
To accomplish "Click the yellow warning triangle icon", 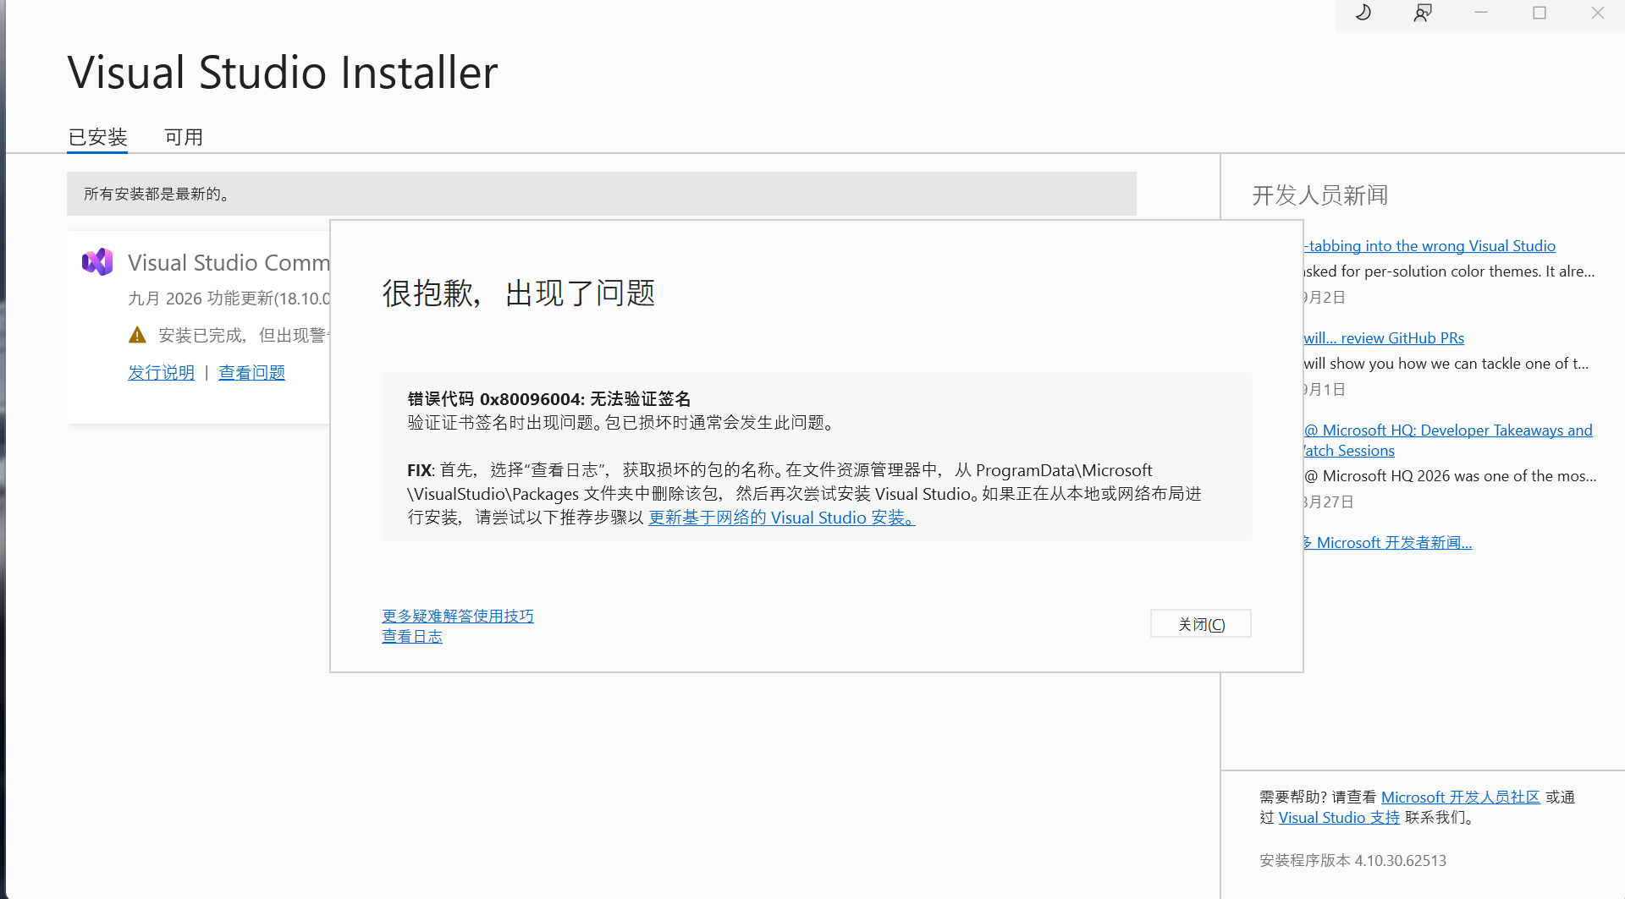I will point(137,336).
